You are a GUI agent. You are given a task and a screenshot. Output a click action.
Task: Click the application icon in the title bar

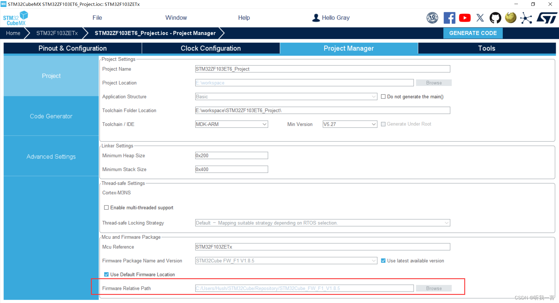3,4
